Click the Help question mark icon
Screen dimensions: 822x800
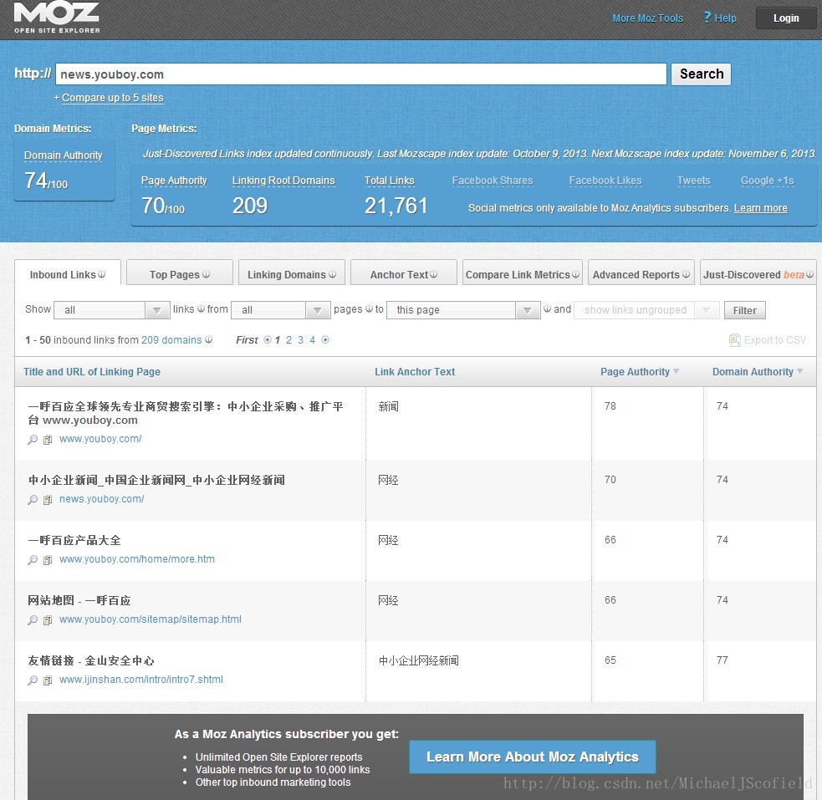(x=707, y=18)
